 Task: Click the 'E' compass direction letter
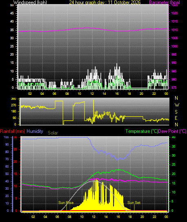pyautogui.click(x=176, y=118)
